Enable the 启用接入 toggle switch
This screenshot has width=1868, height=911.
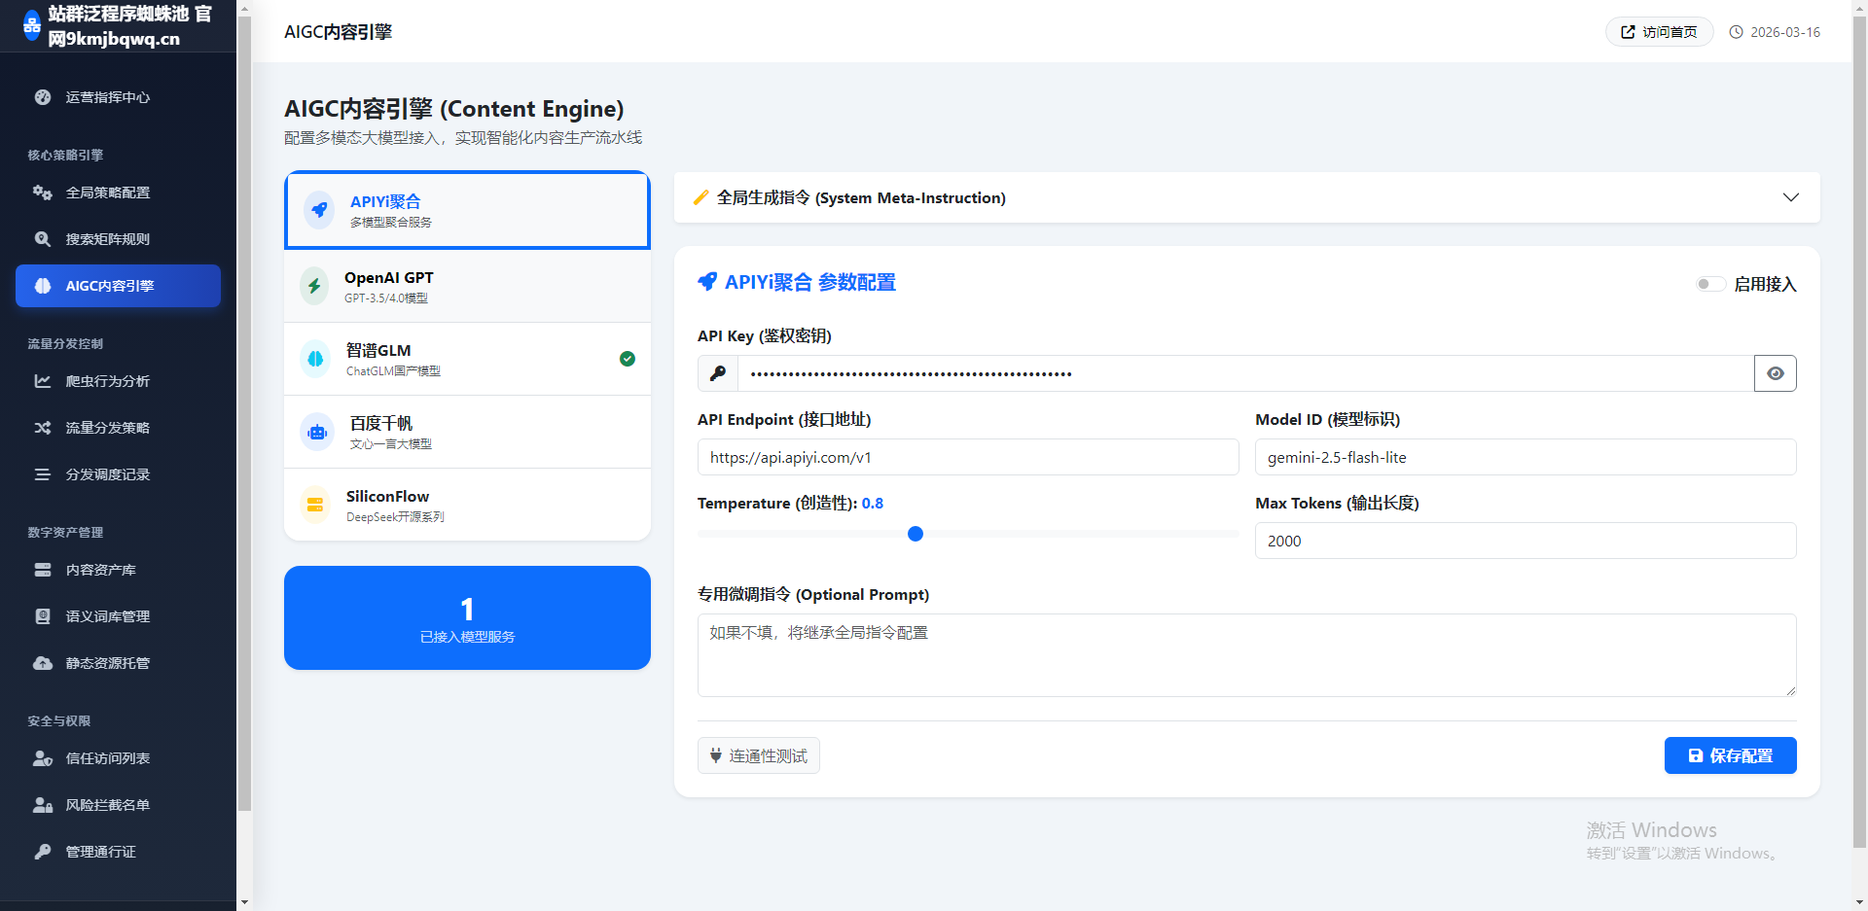1709,284
